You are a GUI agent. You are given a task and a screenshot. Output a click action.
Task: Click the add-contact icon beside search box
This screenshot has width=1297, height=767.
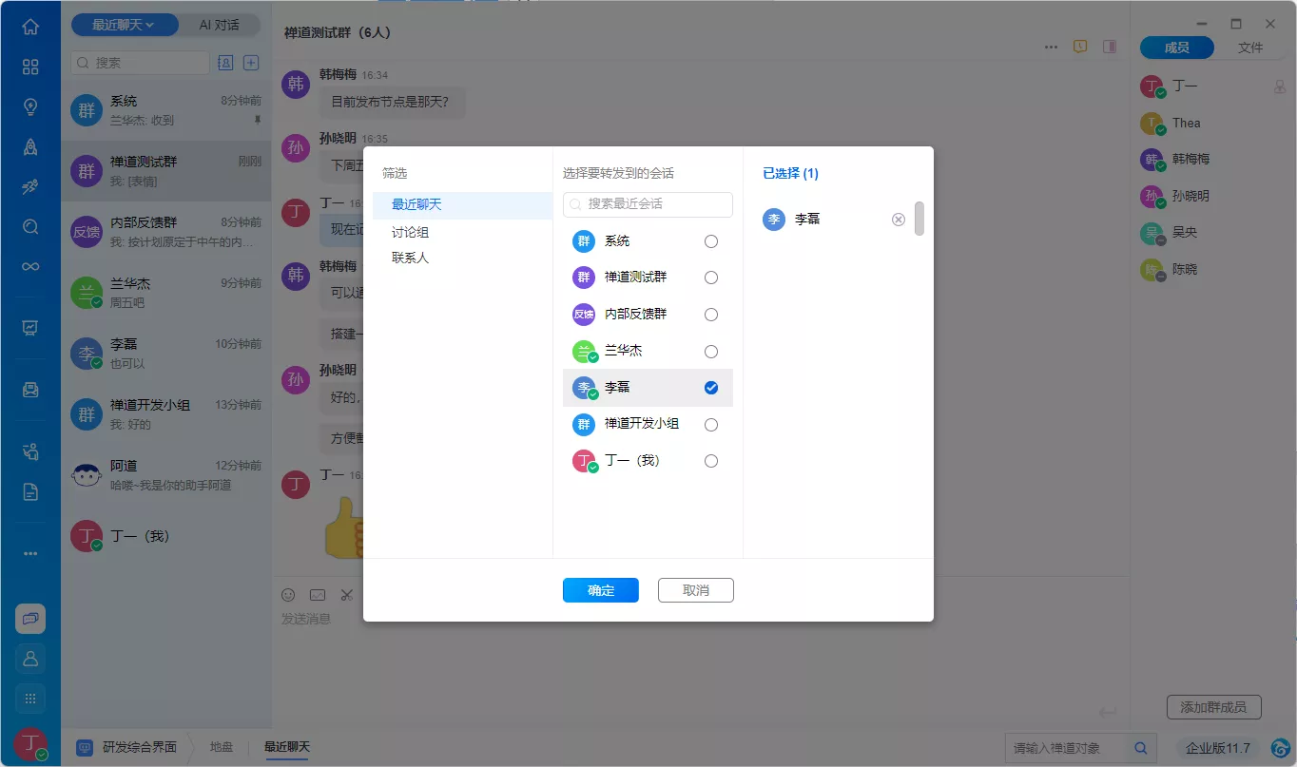pos(224,62)
